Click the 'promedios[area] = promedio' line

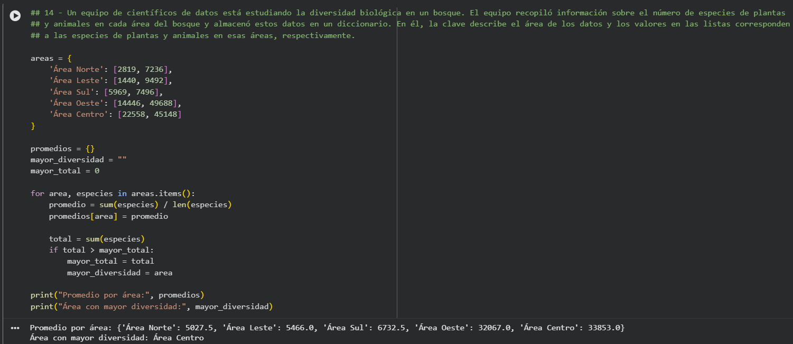108,216
